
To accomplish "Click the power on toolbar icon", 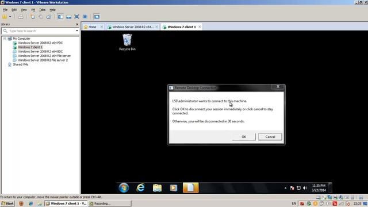I will 5,17.
